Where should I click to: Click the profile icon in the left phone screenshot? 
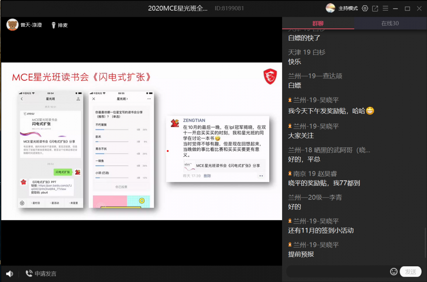(78, 99)
